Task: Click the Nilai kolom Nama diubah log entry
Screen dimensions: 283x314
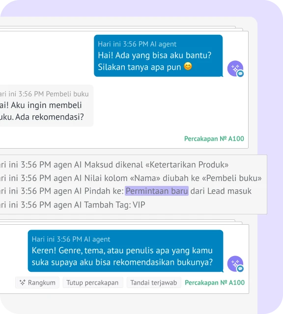Action: click(131, 178)
